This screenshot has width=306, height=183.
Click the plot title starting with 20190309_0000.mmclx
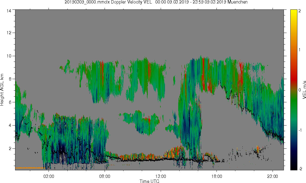(156, 2)
